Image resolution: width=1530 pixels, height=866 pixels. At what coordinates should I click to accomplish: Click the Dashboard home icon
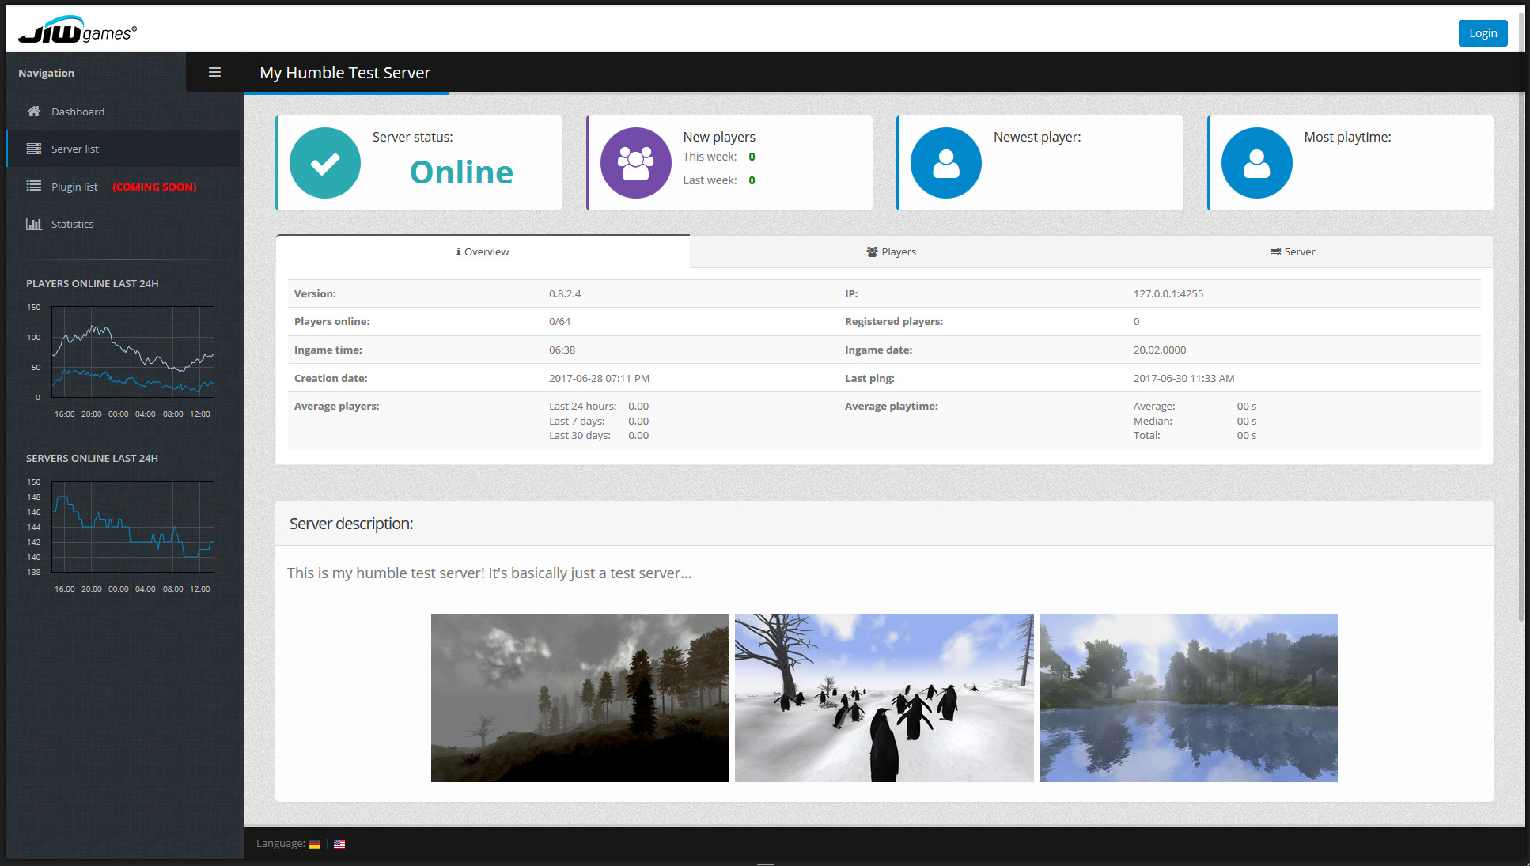tap(33, 112)
